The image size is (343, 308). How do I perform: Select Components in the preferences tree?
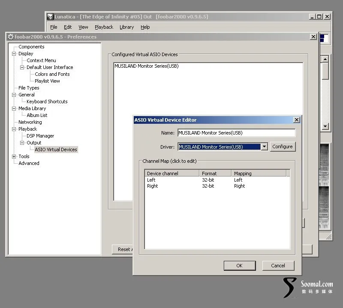[31, 47]
